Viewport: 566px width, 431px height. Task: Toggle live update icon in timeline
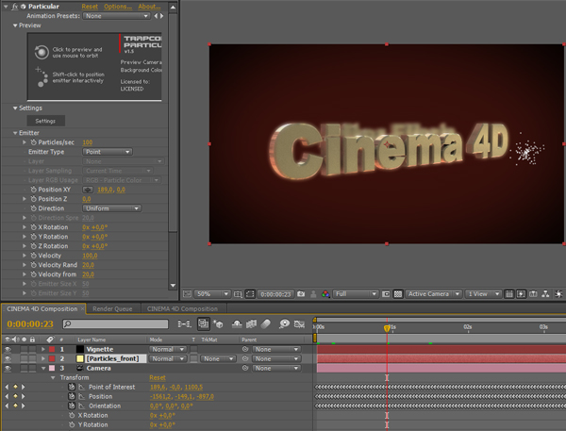[203, 323]
